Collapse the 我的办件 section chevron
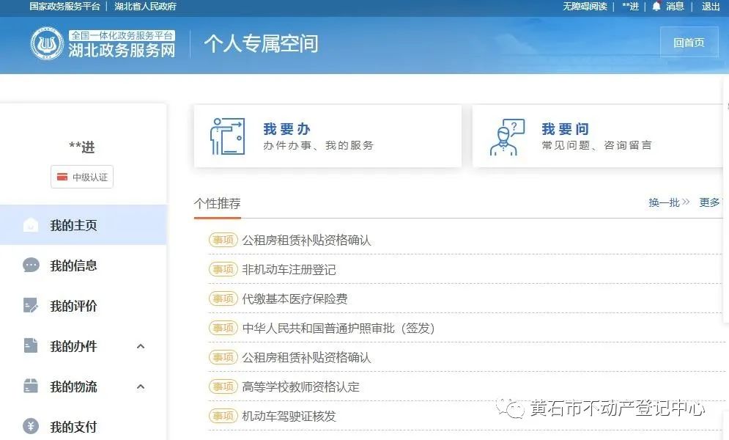The height and width of the screenshot is (440, 729). click(141, 346)
